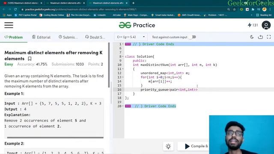Click the browser address bar URL

pyautogui.click(x=80, y=9)
